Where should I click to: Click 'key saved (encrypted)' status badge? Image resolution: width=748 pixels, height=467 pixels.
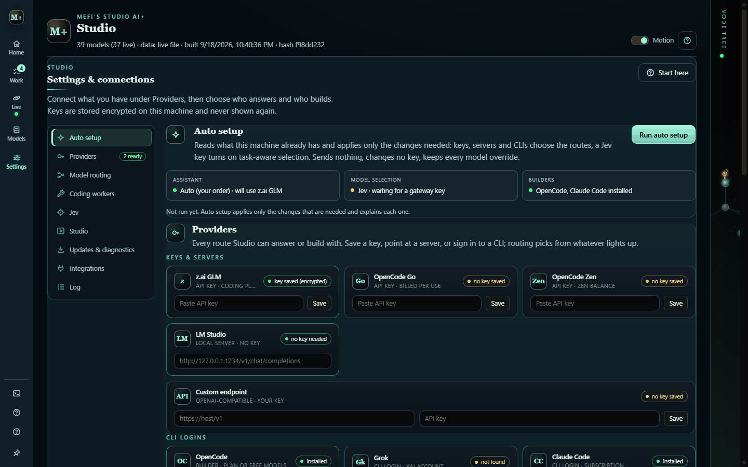click(x=297, y=281)
